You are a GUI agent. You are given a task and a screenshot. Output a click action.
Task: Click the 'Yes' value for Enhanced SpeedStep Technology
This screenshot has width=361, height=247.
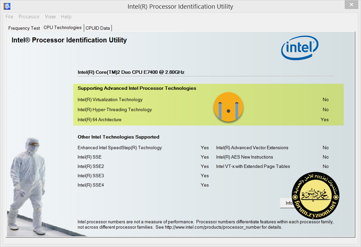point(205,148)
